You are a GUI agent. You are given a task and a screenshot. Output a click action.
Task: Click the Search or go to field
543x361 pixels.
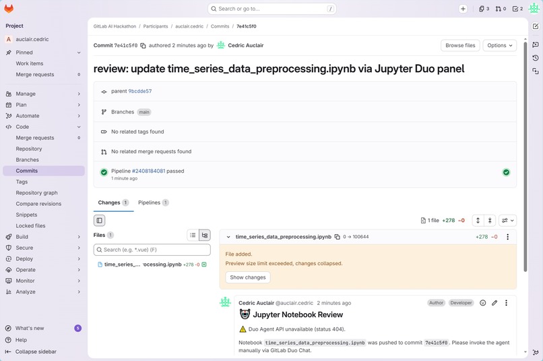point(272,9)
